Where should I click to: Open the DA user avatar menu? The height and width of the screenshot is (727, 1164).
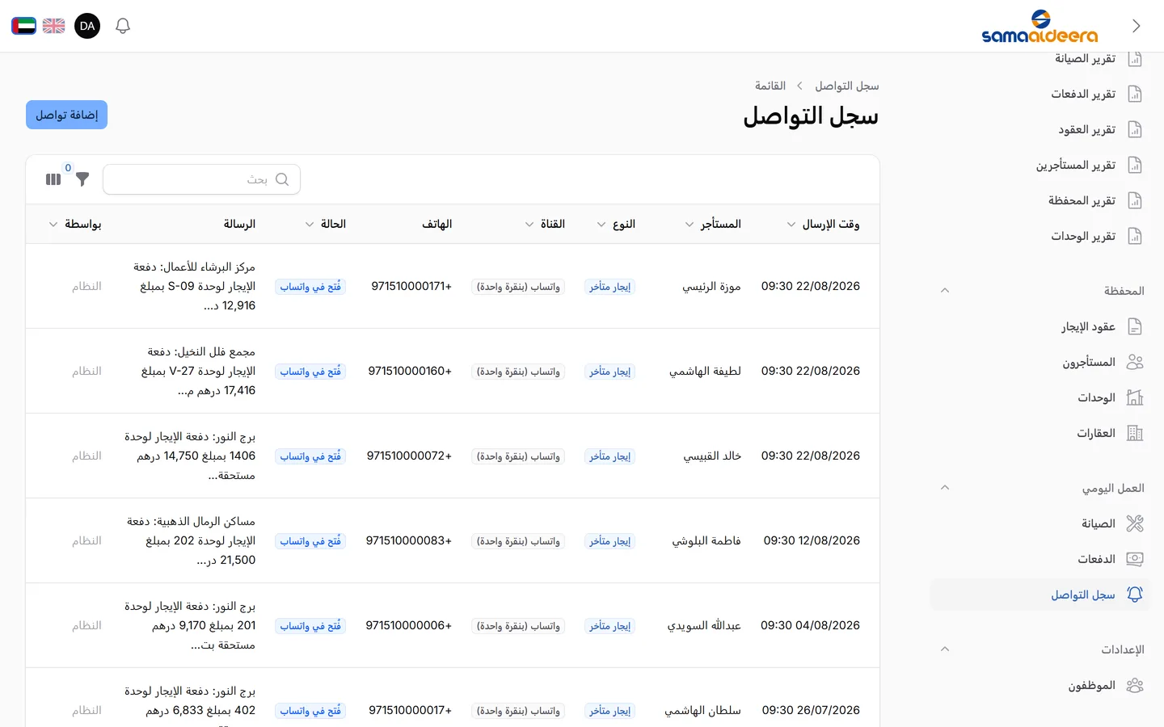click(x=87, y=26)
